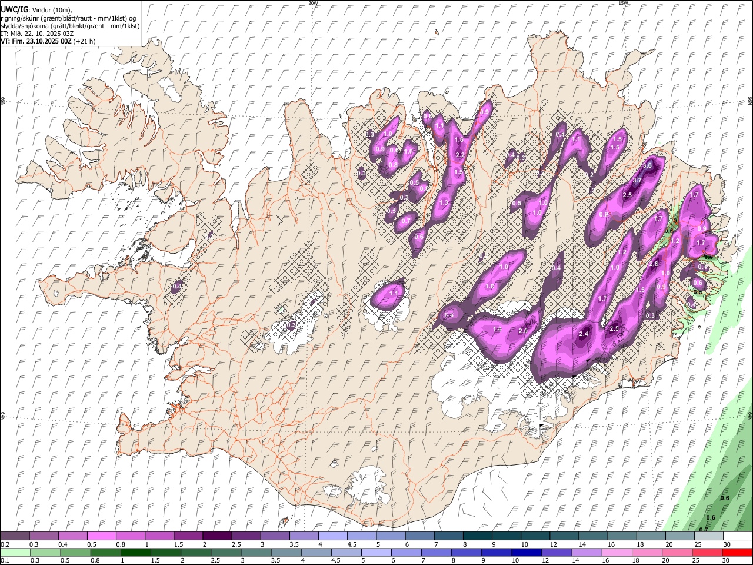Click the '30' label in upper legend row

(x=727, y=544)
